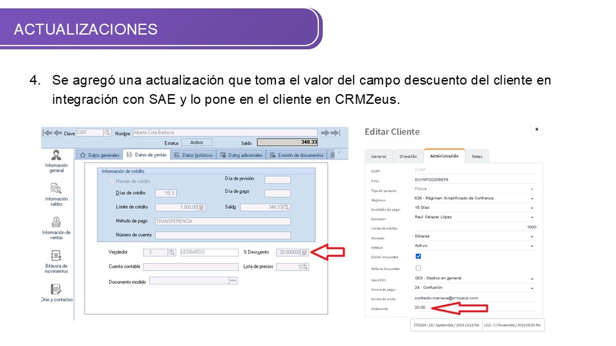This screenshot has width=616, height=346.
Task: Toggle Retiene impuestos checkbox
Action: 418,268
